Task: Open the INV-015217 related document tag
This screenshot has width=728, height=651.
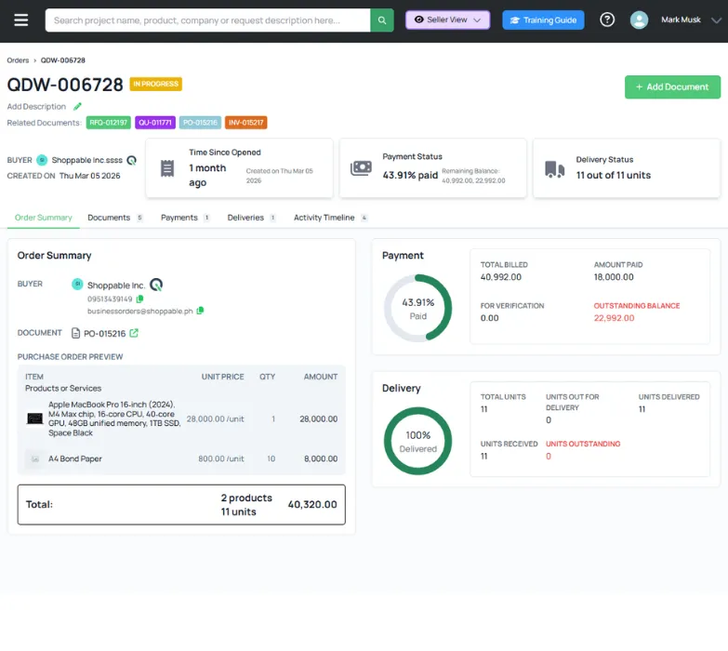Action: pyautogui.click(x=246, y=123)
